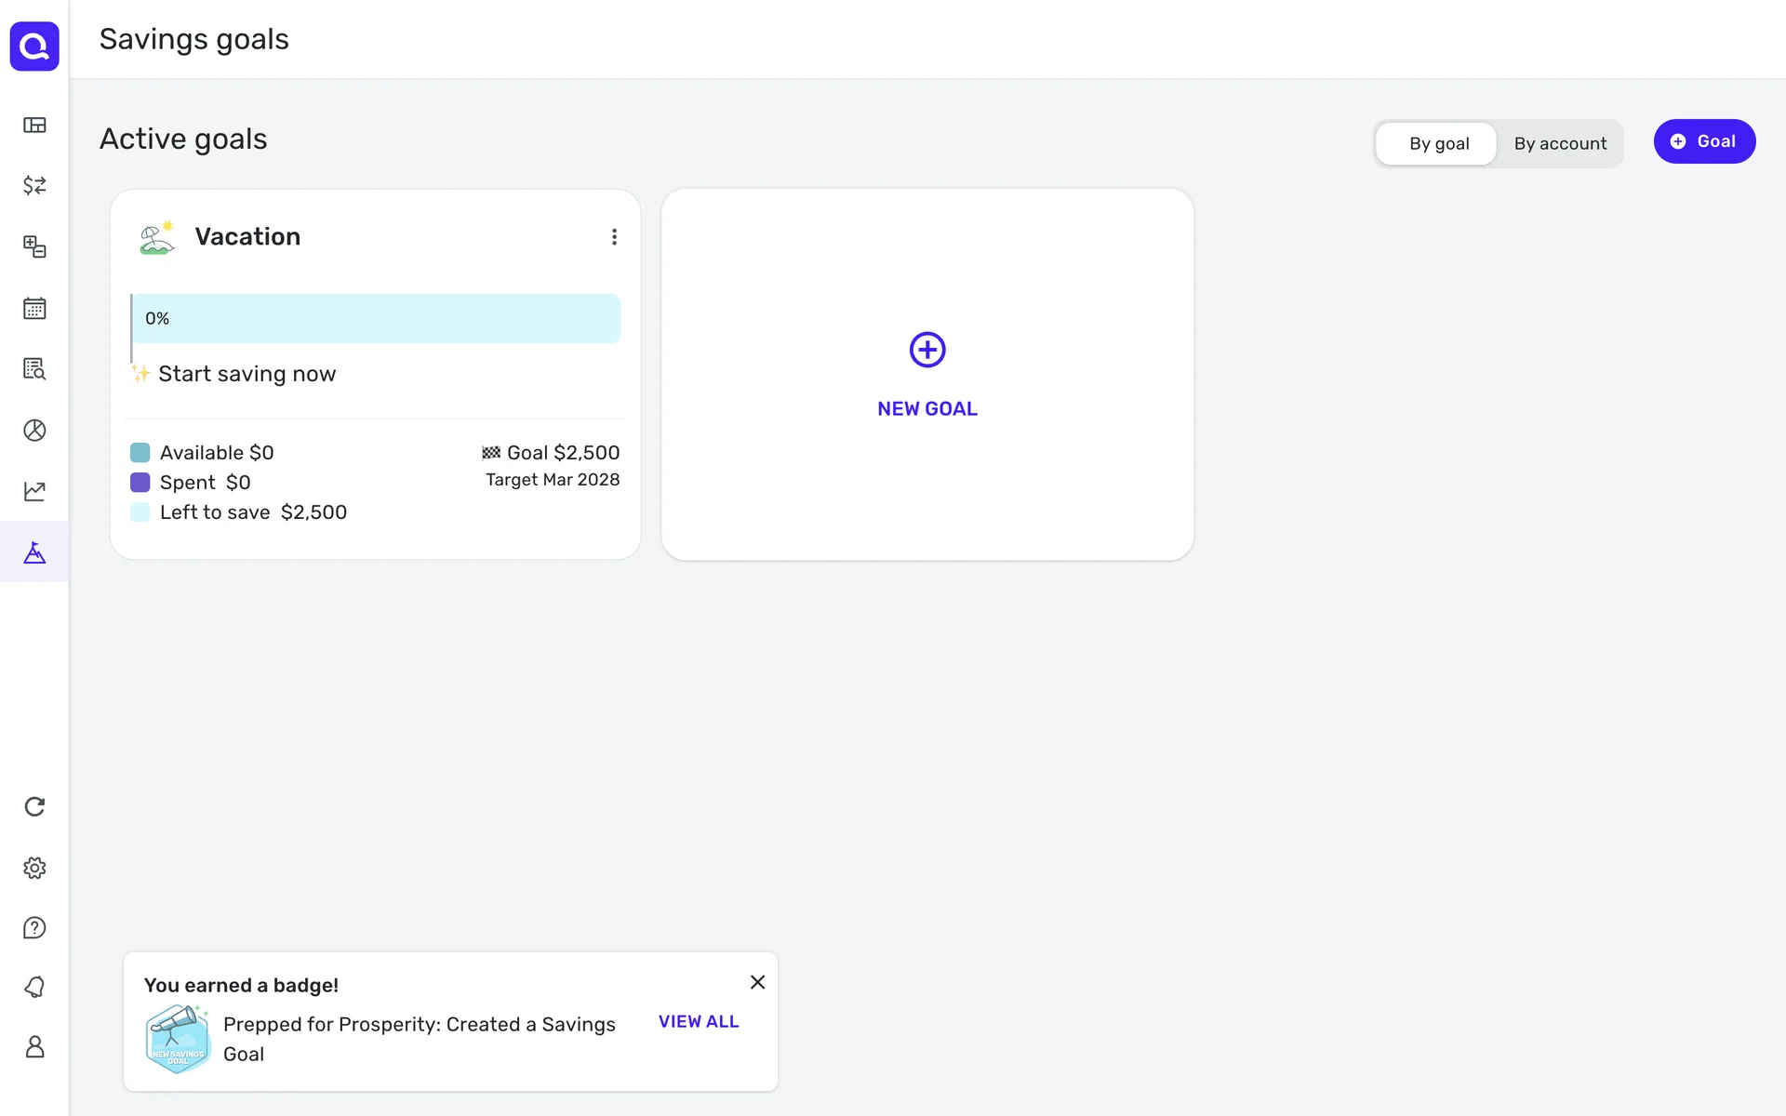Open the pie chart spending icon
The width and height of the screenshot is (1786, 1116).
click(x=34, y=430)
